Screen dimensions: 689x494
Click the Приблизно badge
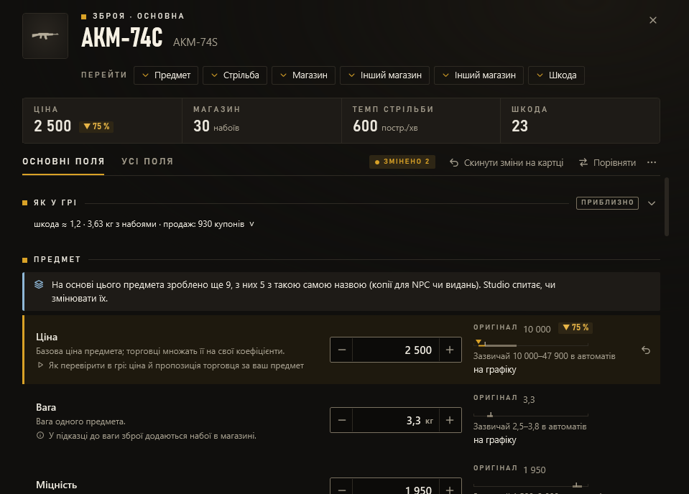coord(607,202)
